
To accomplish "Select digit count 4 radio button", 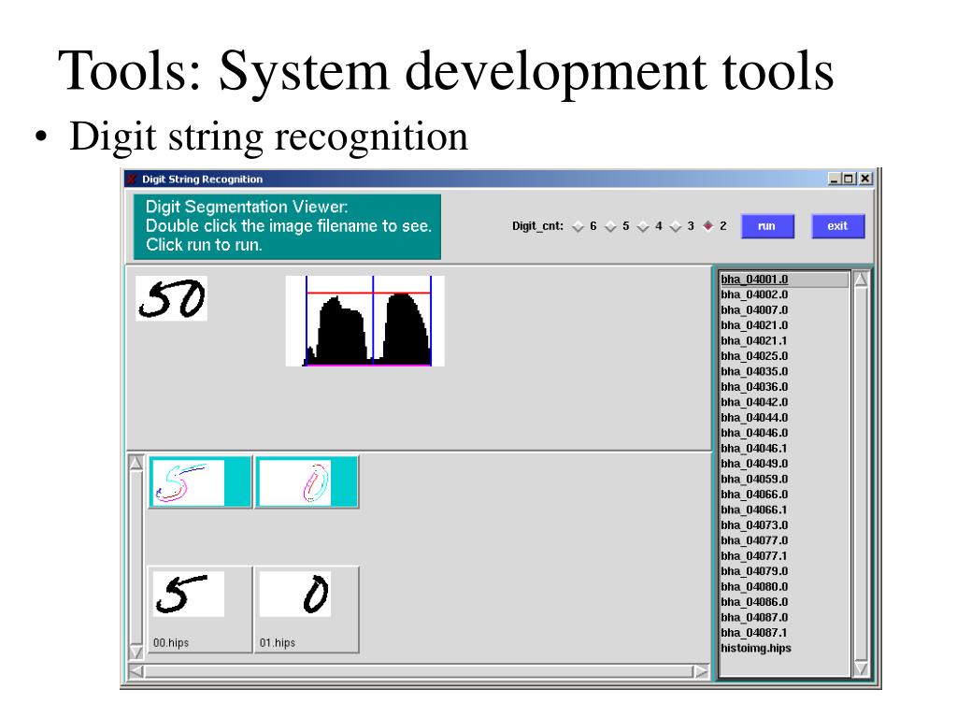I will click(643, 226).
